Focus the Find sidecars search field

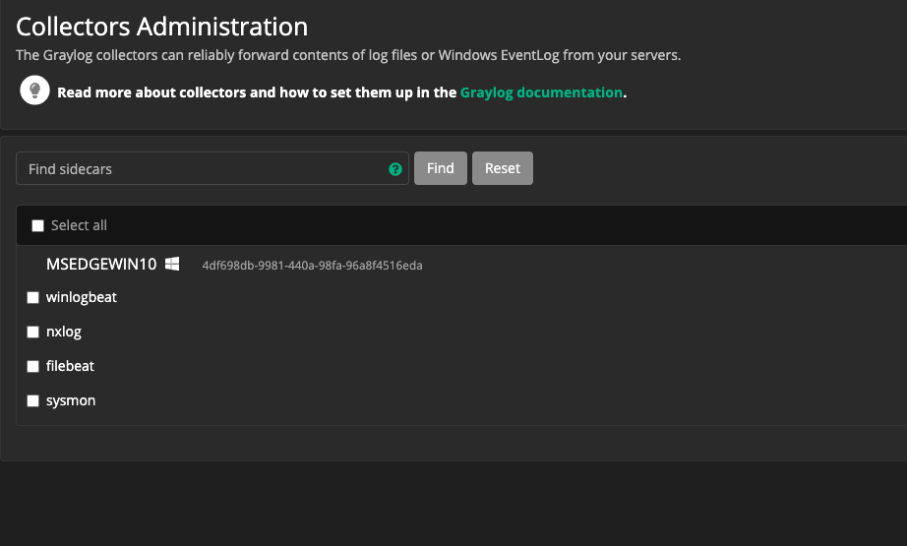pyautogui.click(x=212, y=168)
